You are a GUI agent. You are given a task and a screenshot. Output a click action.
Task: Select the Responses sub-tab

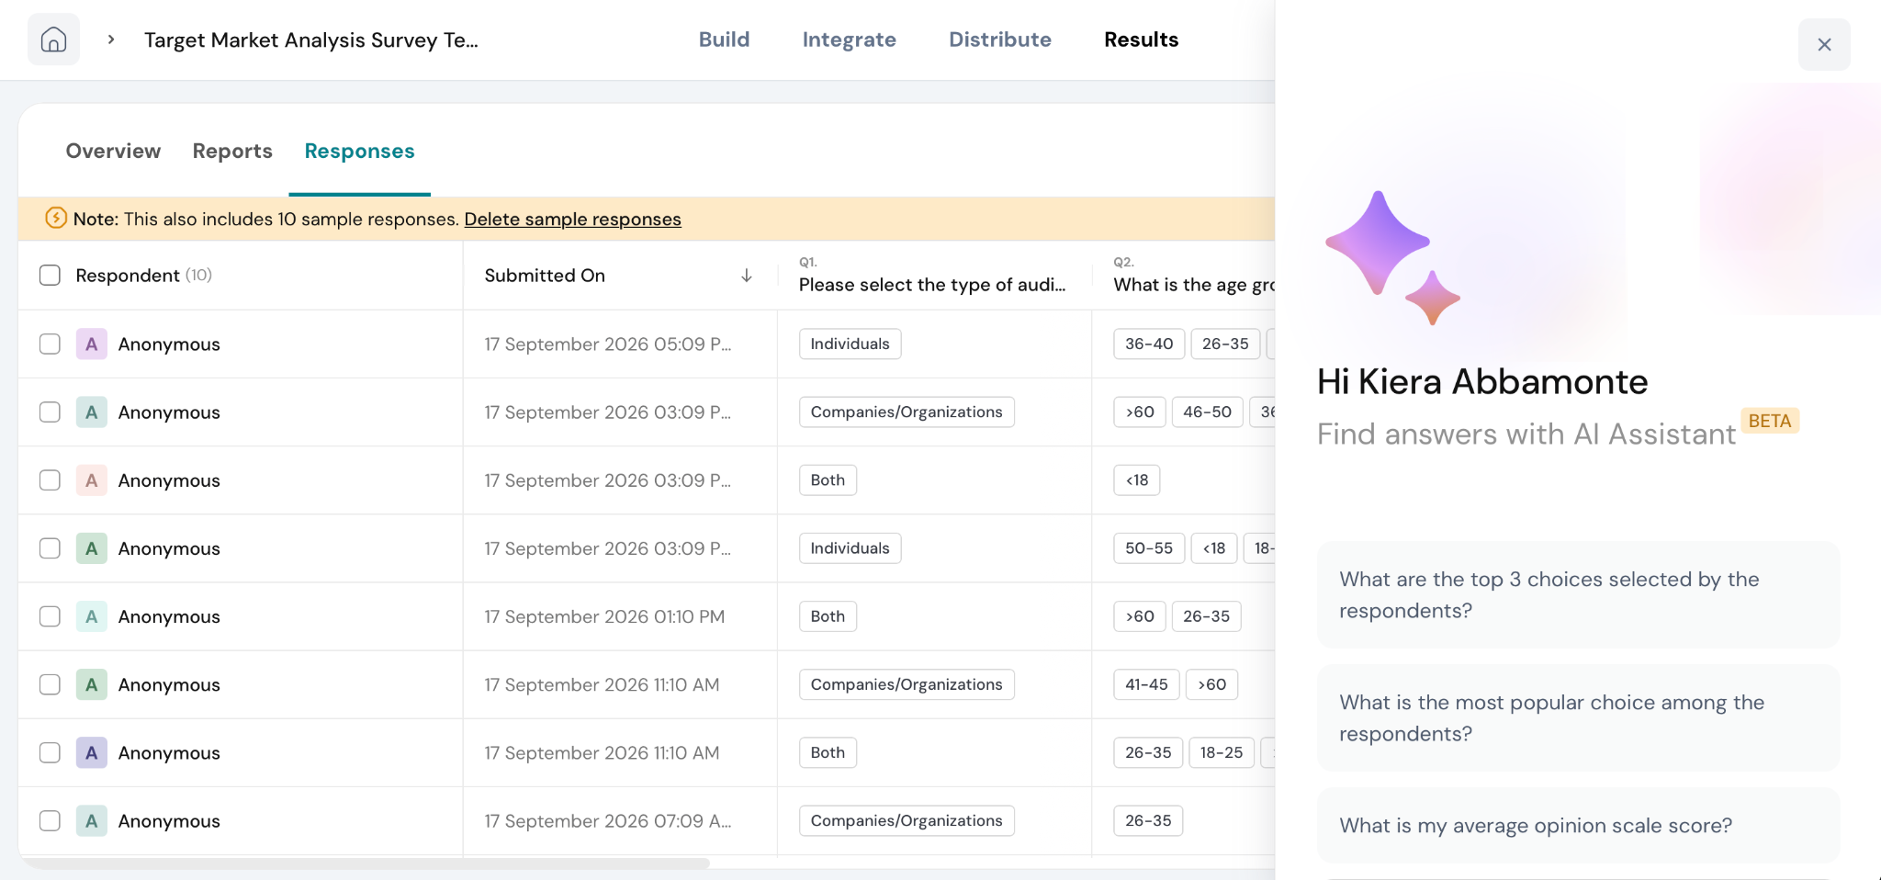359,151
